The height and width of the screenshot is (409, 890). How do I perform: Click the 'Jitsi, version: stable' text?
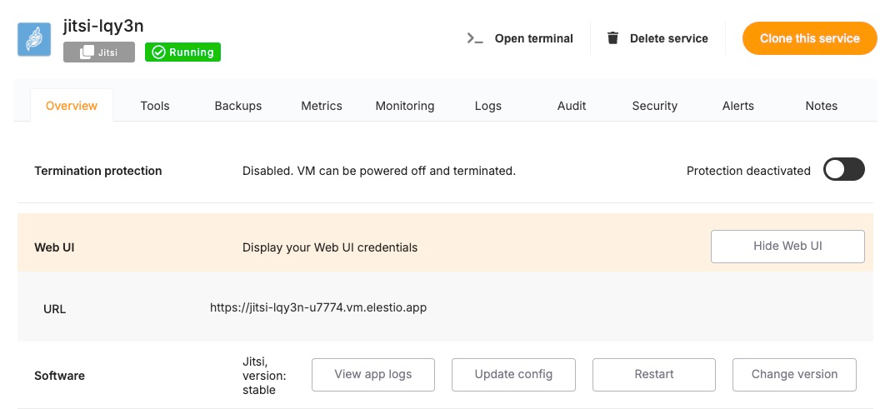pos(264,376)
